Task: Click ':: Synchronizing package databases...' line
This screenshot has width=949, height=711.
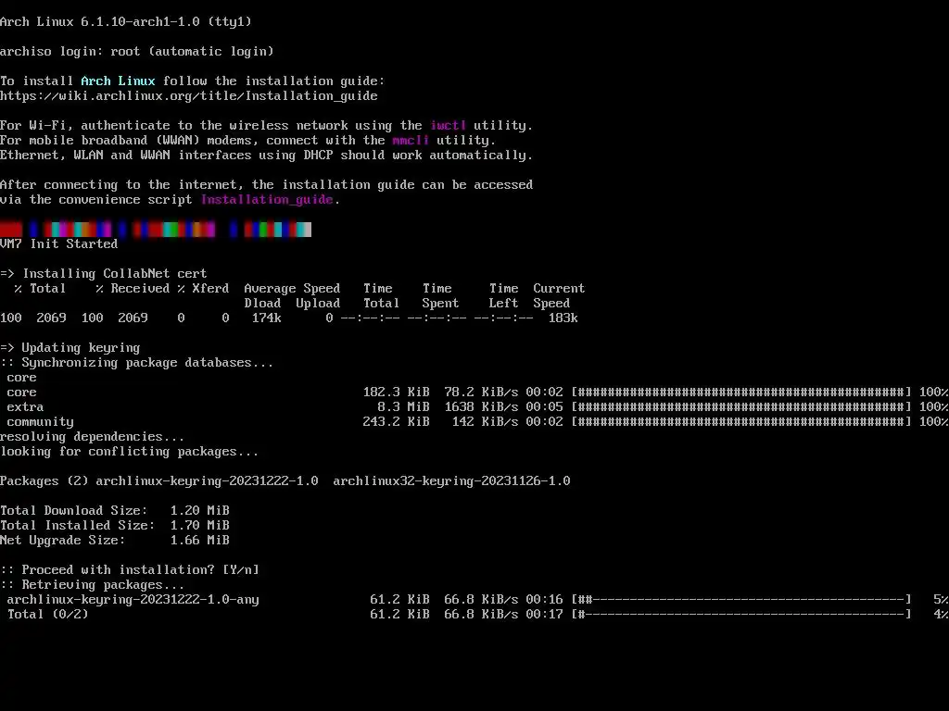Action: tap(137, 363)
